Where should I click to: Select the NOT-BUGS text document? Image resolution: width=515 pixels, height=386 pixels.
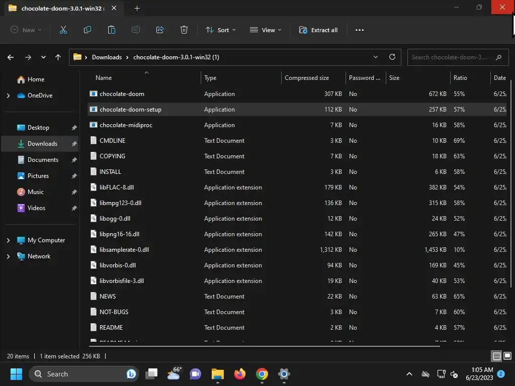click(297, 312)
